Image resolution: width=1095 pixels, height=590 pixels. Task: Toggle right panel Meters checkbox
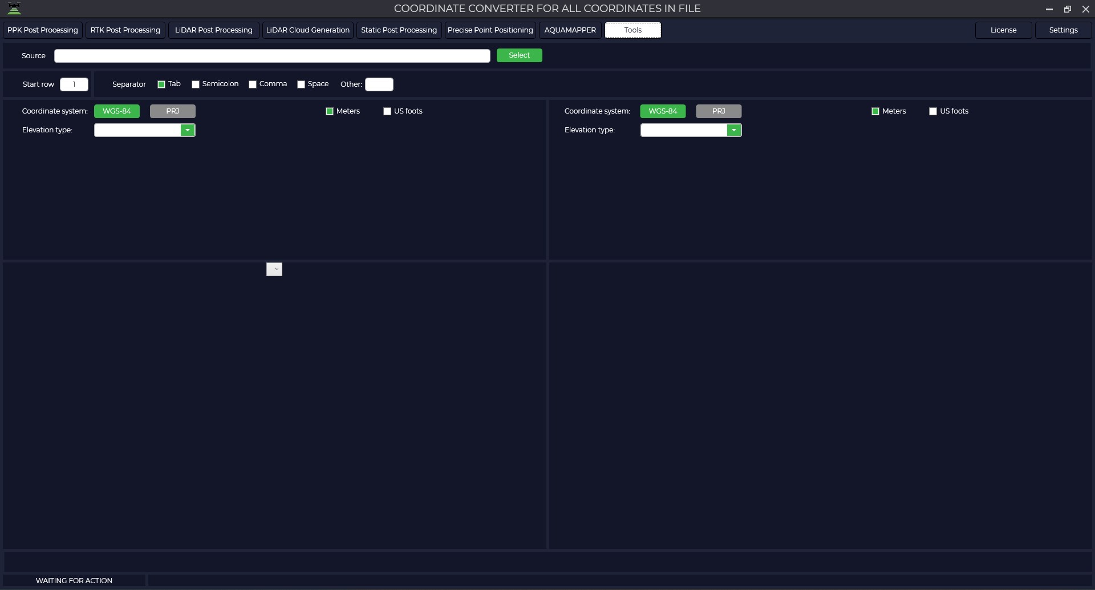pyautogui.click(x=875, y=111)
